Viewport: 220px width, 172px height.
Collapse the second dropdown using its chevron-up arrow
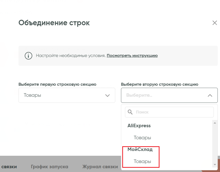(210, 95)
